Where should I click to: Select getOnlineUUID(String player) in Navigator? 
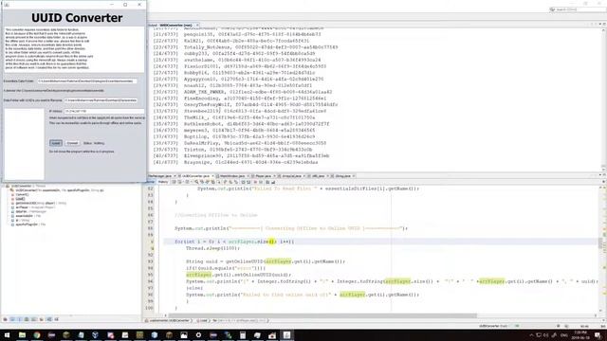pyautogui.click(x=38, y=203)
